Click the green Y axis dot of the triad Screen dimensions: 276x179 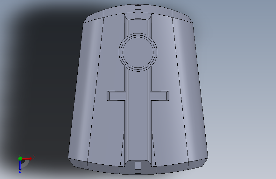coord(20,159)
